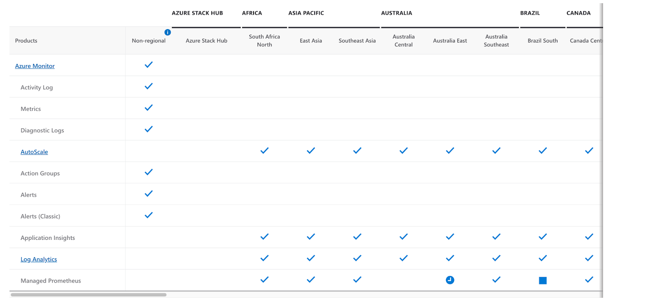
Task: Open the AutoScale link
Action: (34, 152)
